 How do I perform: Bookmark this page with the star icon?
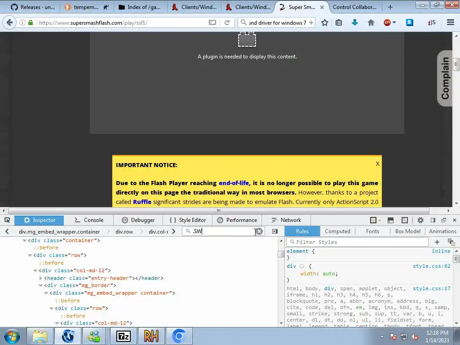325,22
